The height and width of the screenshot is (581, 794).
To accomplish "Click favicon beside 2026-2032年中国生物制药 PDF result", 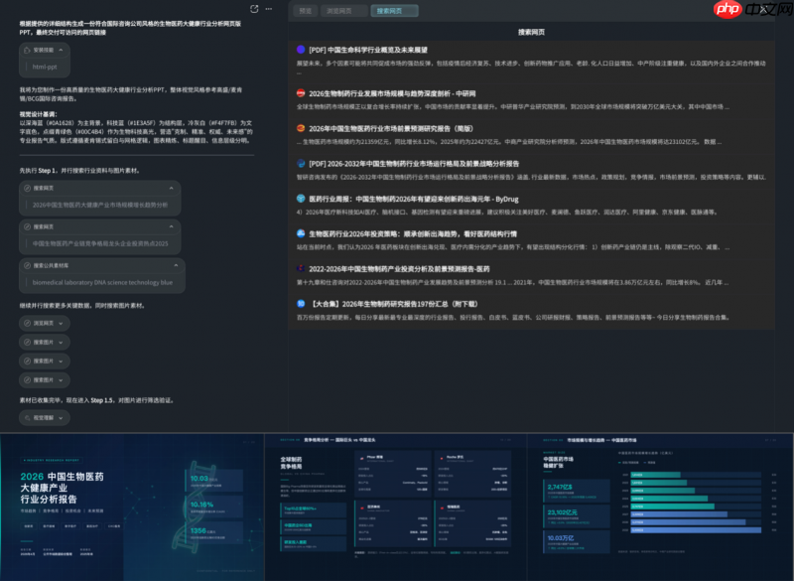I will tap(301, 163).
